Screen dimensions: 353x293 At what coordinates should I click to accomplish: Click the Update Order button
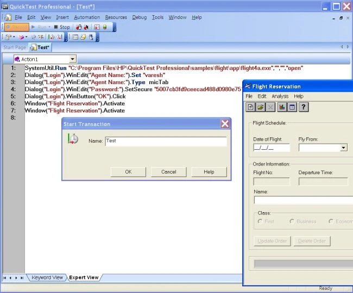click(x=272, y=241)
